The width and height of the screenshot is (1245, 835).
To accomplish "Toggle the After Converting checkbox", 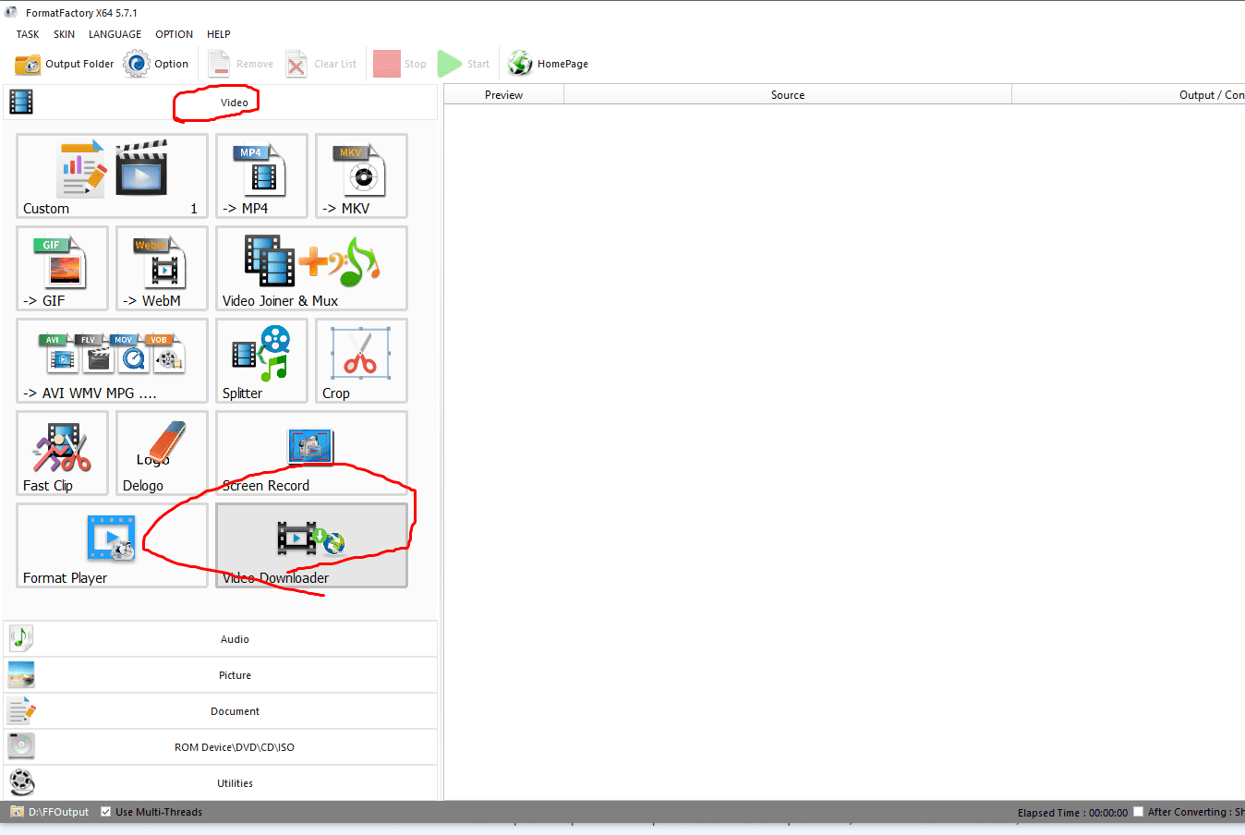I will 1139,812.
